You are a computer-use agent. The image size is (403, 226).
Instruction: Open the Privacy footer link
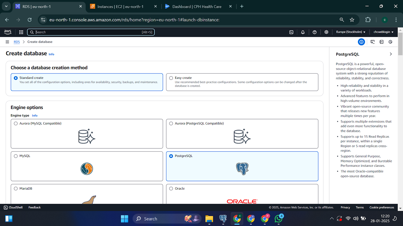coord(345,207)
